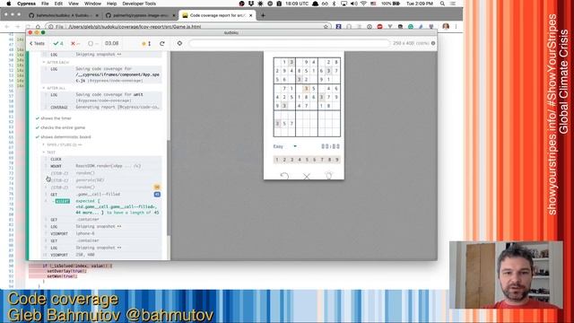Open the browser three-dot menu

click(457, 26)
